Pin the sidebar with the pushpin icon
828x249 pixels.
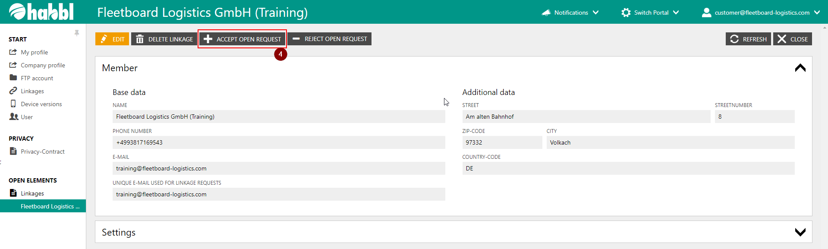[x=77, y=33]
